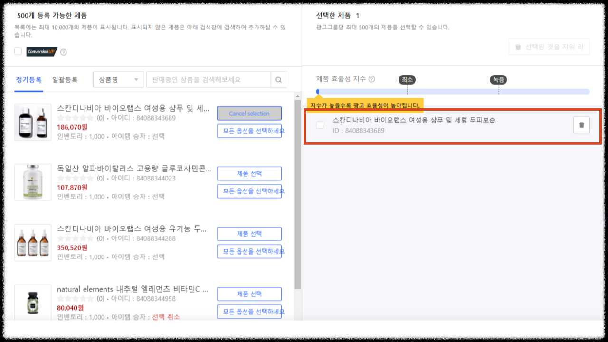Click the product efficiency index slider bar
Image resolution: width=608 pixels, height=342 pixels.
(x=453, y=91)
